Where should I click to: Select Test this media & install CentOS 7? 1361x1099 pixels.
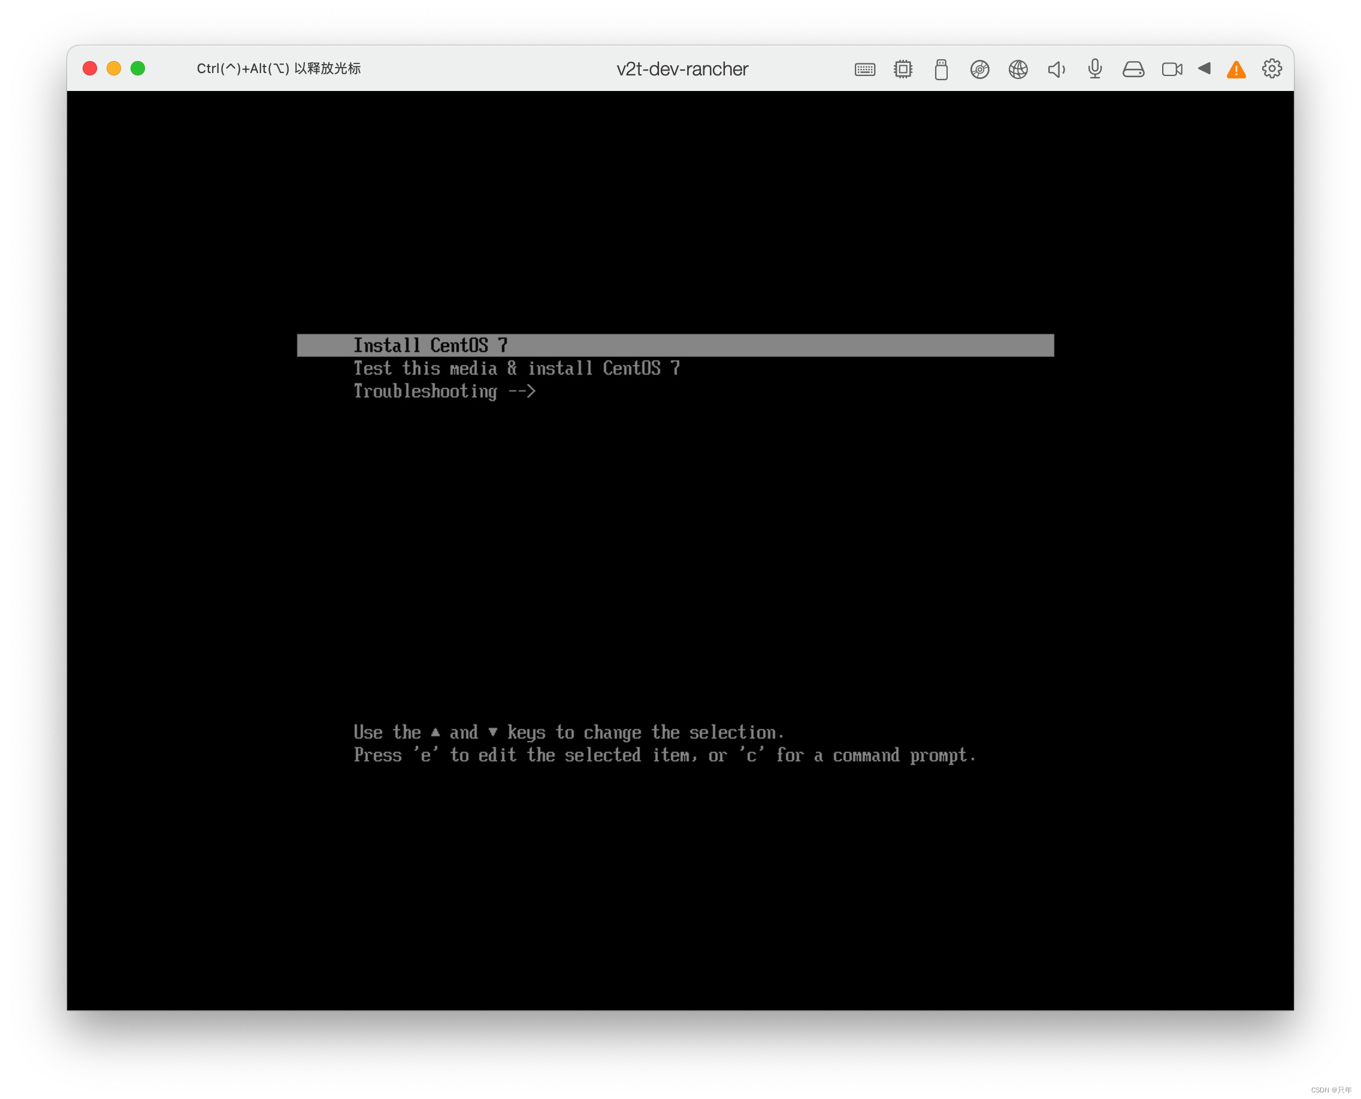[x=516, y=368]
